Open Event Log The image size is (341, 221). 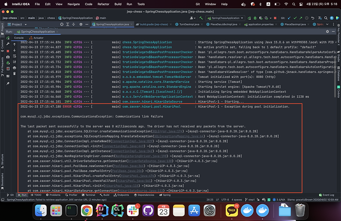click(326, 195)
